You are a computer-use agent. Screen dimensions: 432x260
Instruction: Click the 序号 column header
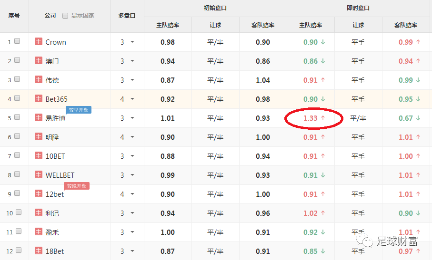tap(14, 16)
